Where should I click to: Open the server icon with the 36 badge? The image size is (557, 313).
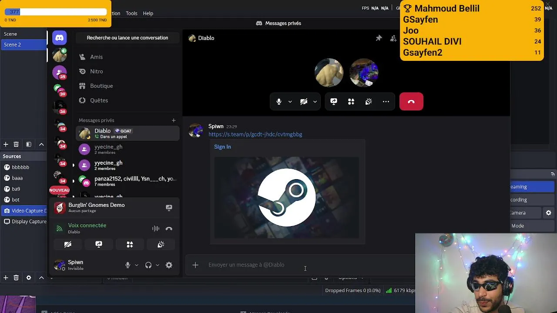click(x=60, y=107)
